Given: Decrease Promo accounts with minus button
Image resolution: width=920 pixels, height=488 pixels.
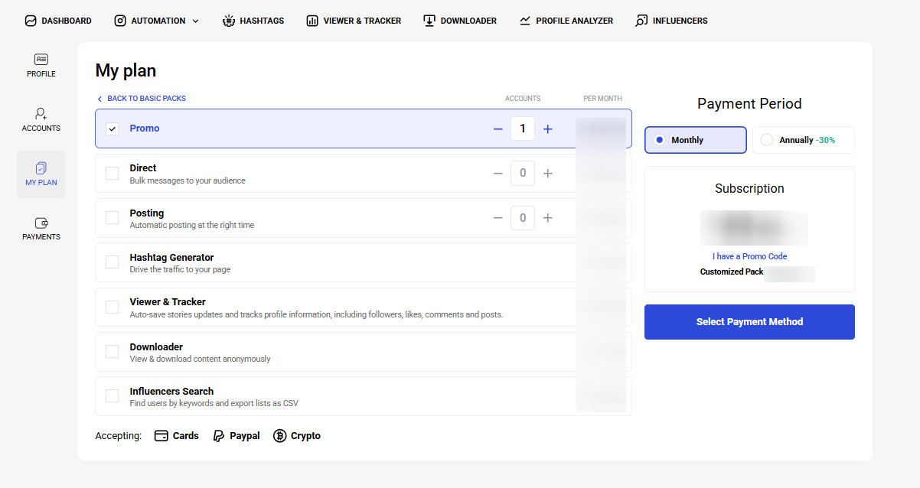Looking at the screenshot, I should (x=498, y=129).
